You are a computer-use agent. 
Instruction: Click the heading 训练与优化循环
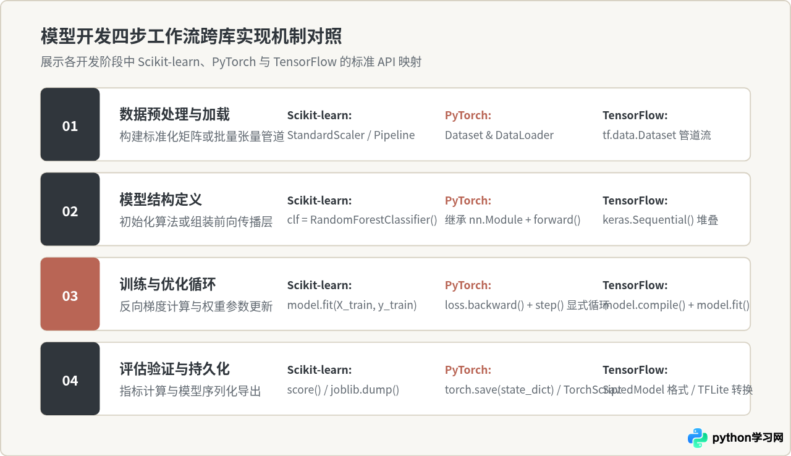coord(167,284)
